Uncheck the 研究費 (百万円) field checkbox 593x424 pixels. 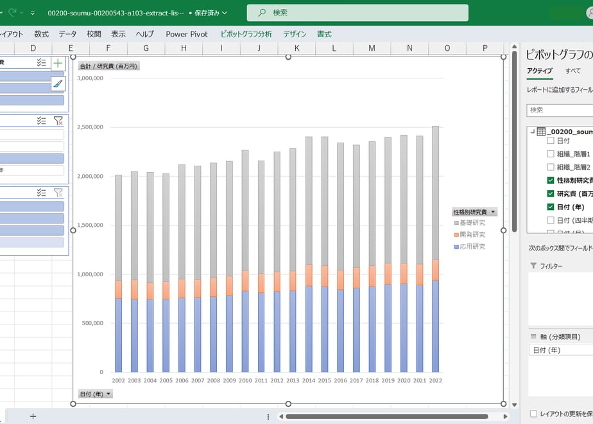coord(551,193)
